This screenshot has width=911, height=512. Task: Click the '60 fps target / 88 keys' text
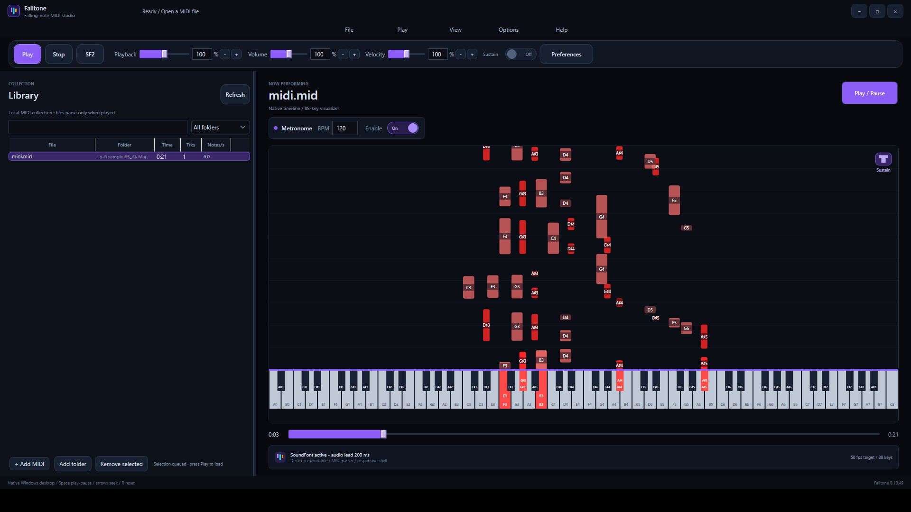click(x=871, y=457)
